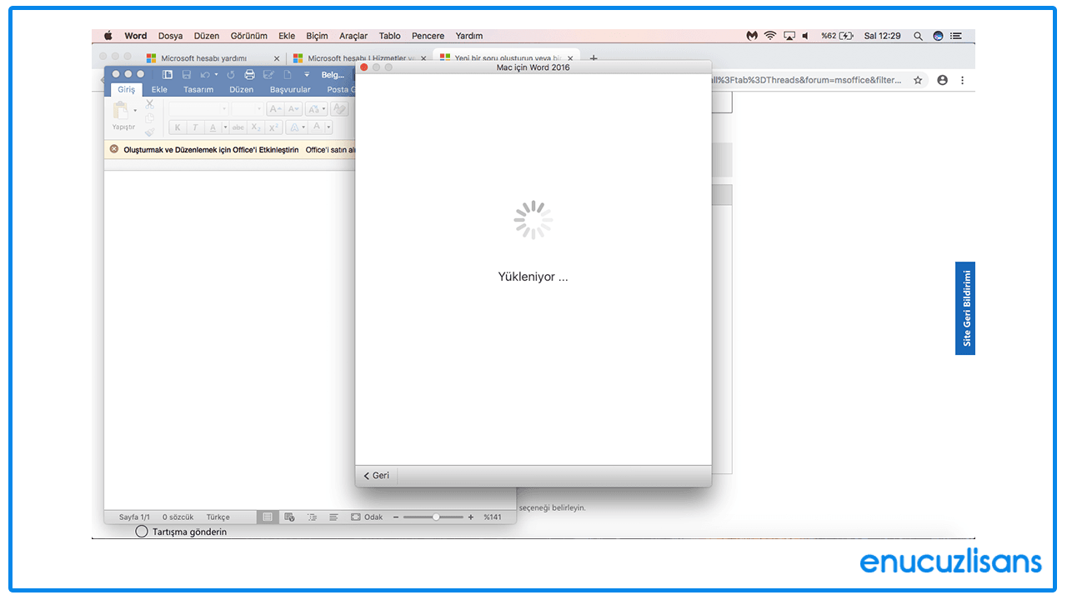1067x600 pixels.
Task: Toggle subscript X2 button
Action: click(257, 127)
